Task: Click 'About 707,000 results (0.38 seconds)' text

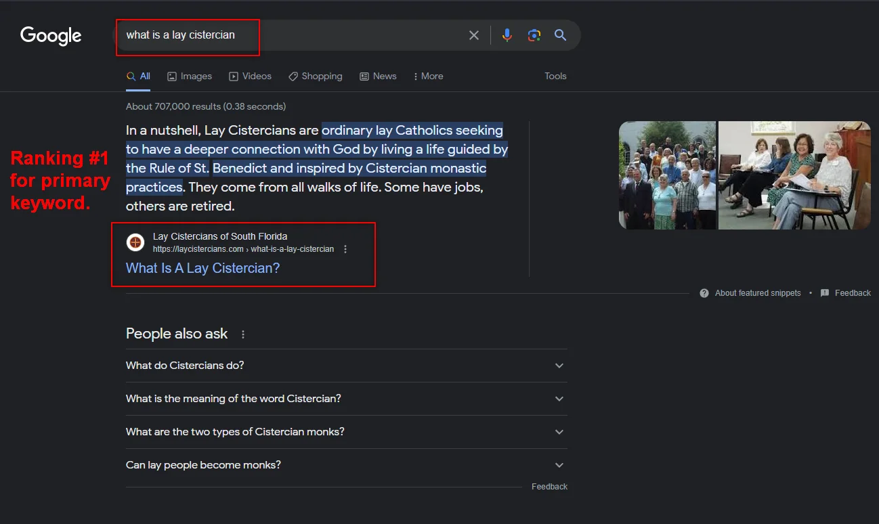Action: click(x=206, y=106)
